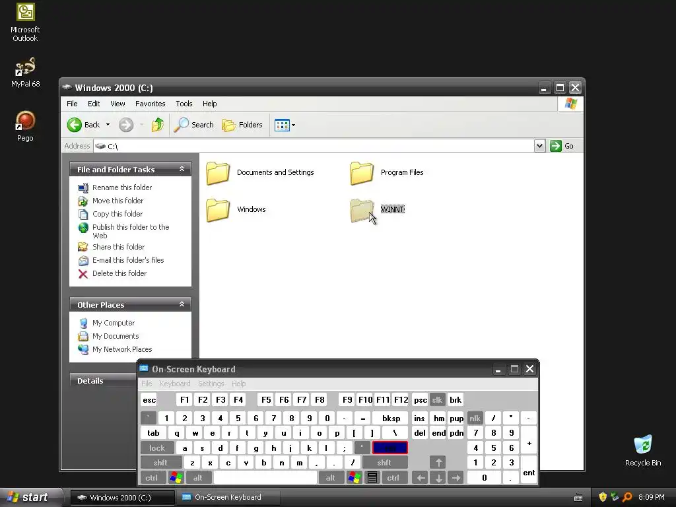The image size is (676, 507).
Task: Switch to On-Screen Keyboard taskbar button
Action: [x=228, y=498]
